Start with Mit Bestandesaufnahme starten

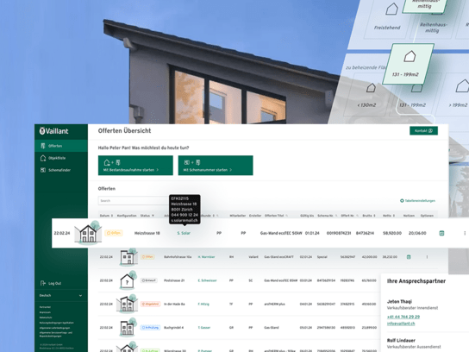click(x=135, y=166)
